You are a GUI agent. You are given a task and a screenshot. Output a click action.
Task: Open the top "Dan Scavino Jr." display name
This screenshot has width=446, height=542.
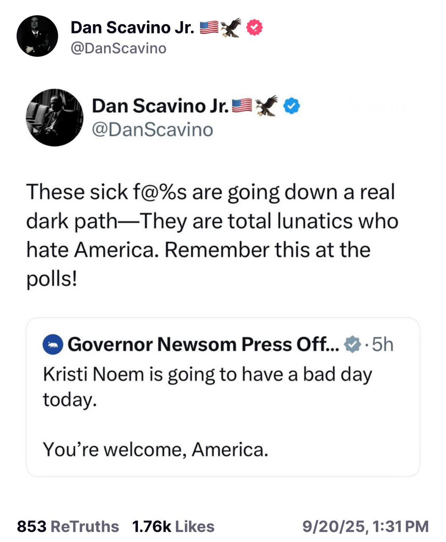132,28
